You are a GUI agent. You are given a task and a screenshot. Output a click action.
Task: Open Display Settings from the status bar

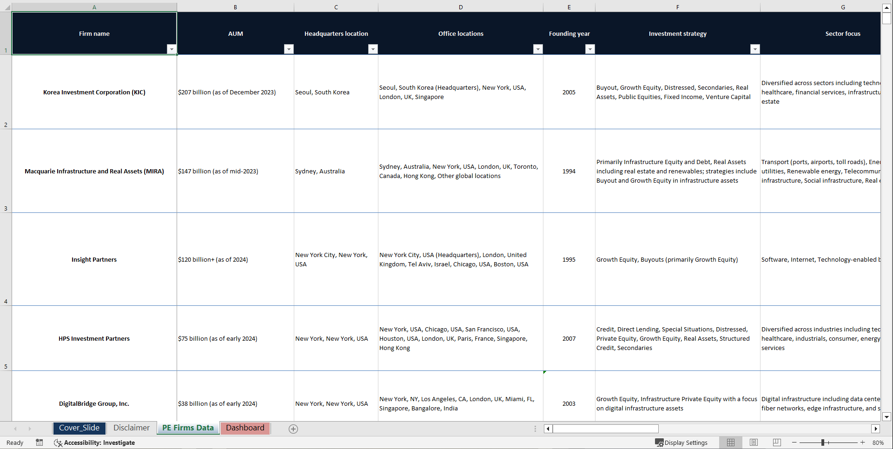(x=681, y=442)
